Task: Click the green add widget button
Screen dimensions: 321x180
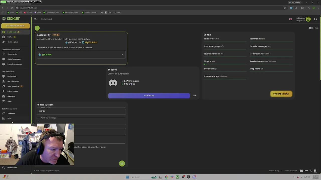Action: tap(37, 28)
